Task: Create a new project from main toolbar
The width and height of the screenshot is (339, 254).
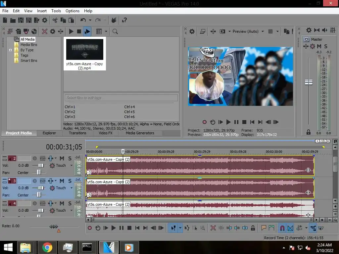Action: pos(5,20)
